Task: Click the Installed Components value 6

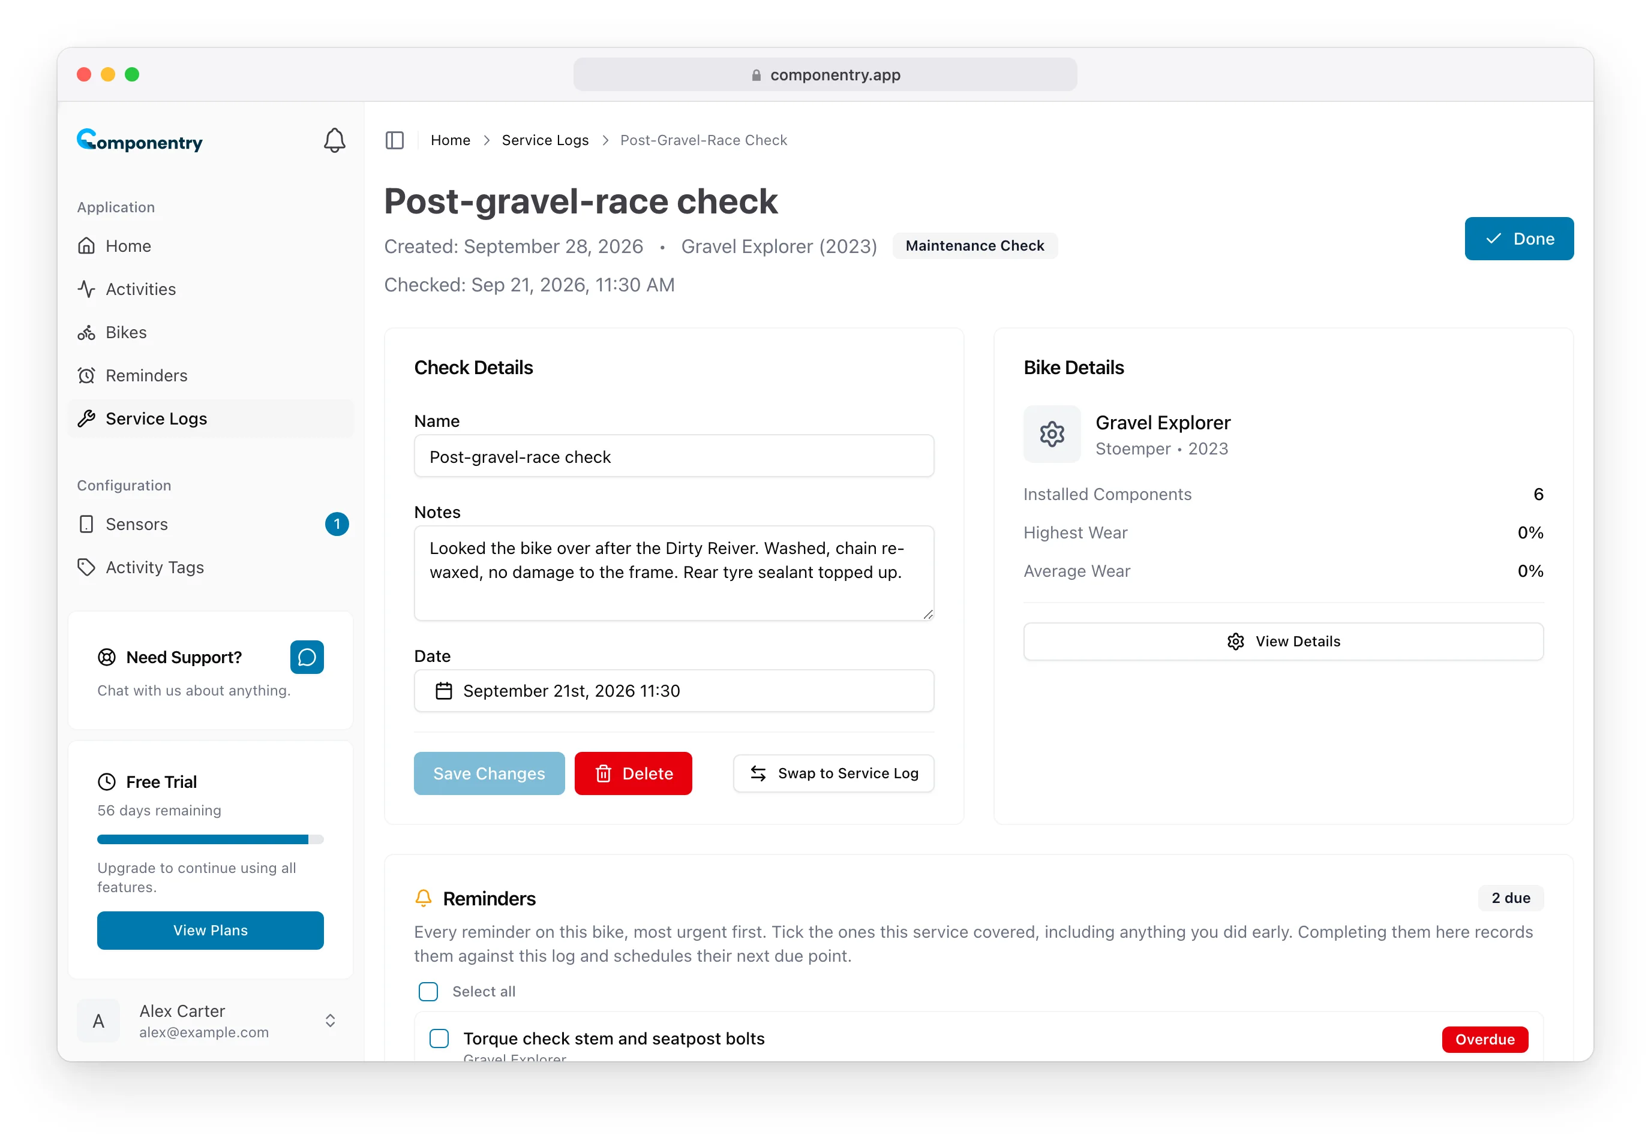Action: [1538, 494]
